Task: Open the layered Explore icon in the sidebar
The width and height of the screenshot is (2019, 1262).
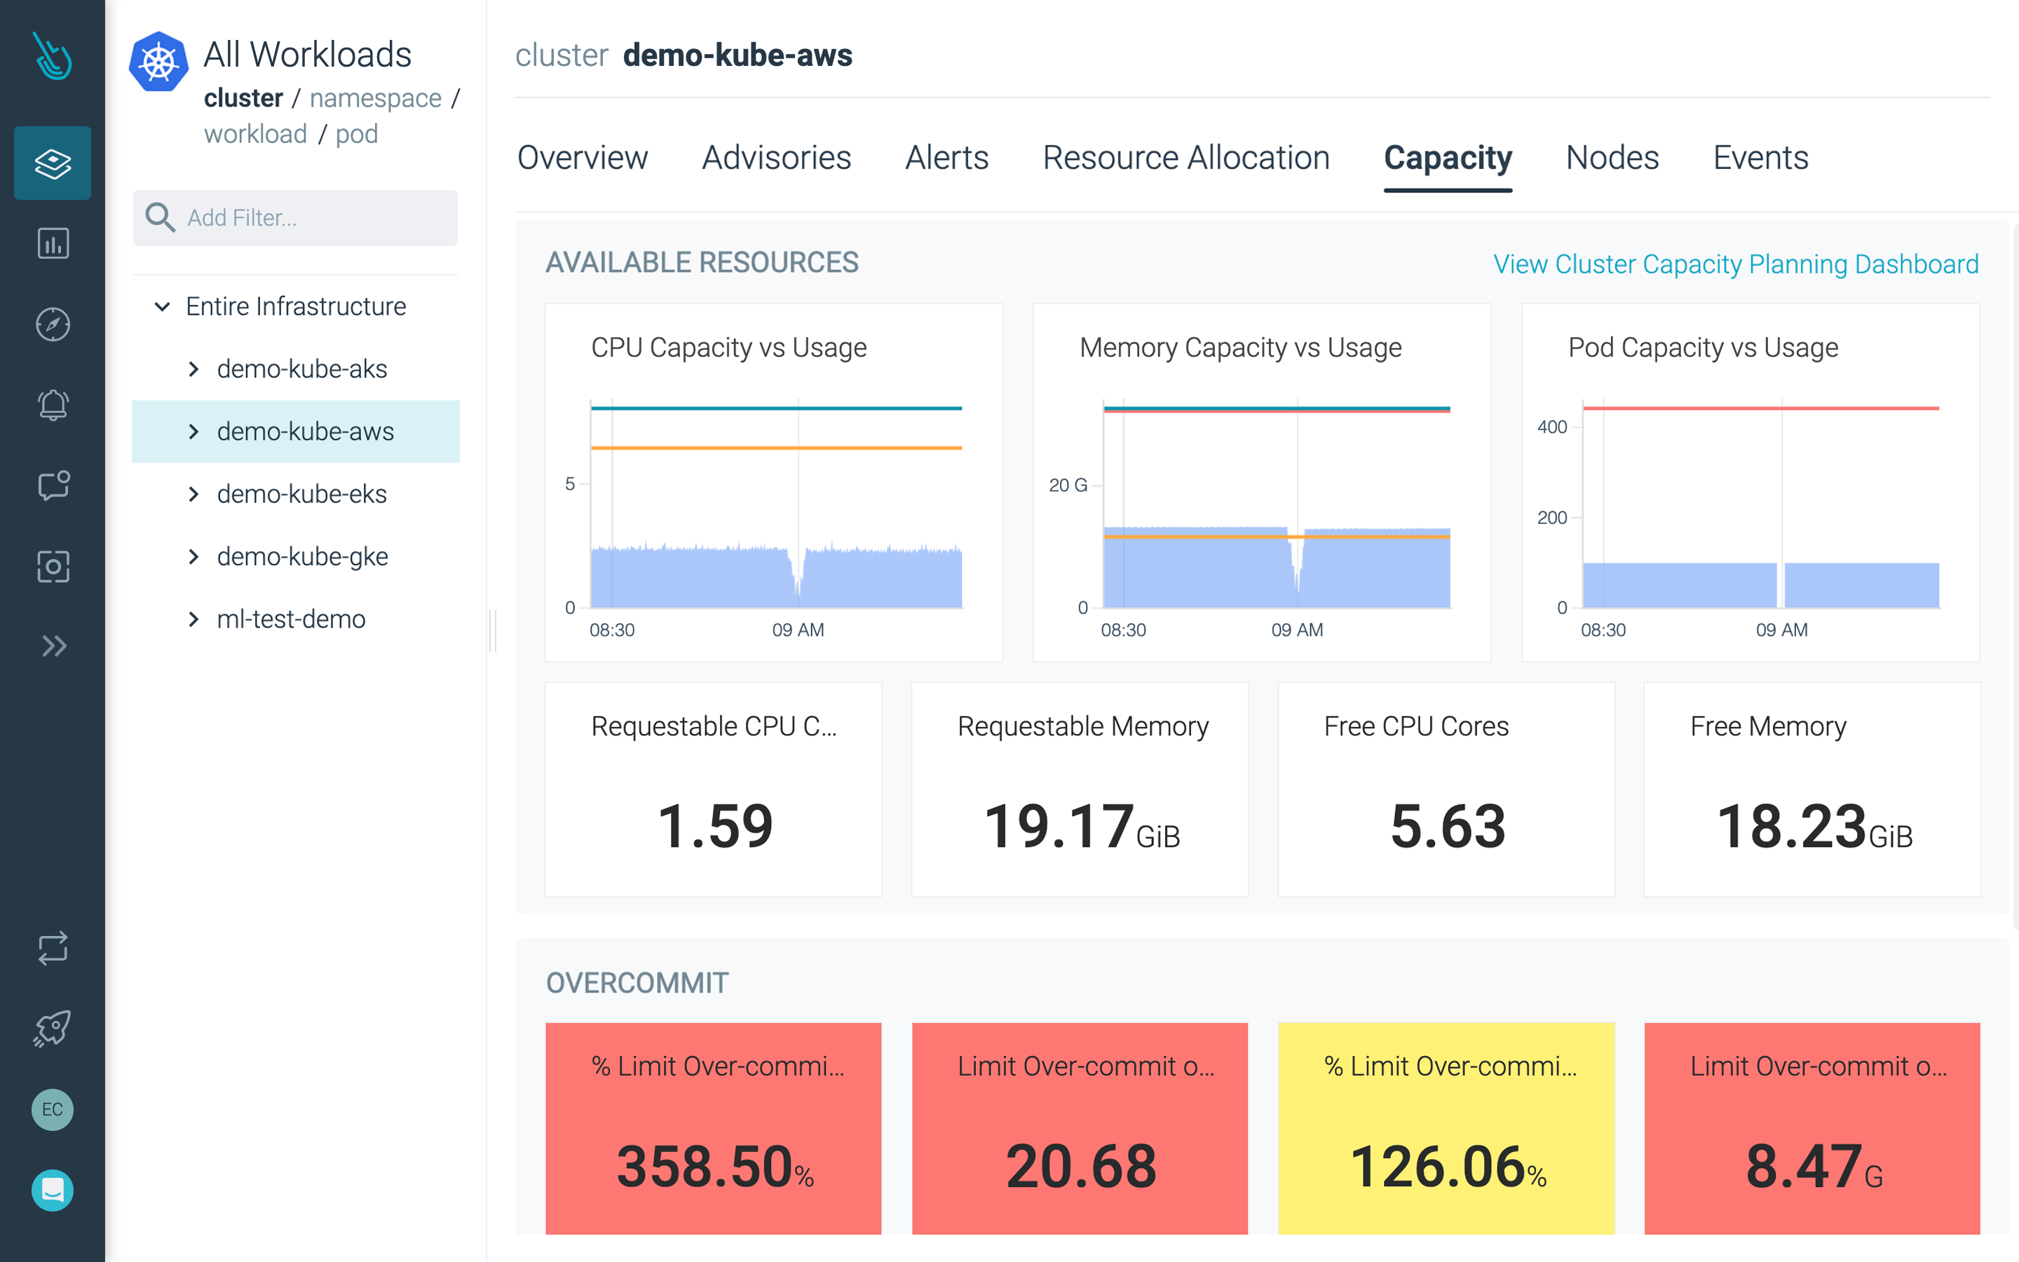Action: (53, 163)
